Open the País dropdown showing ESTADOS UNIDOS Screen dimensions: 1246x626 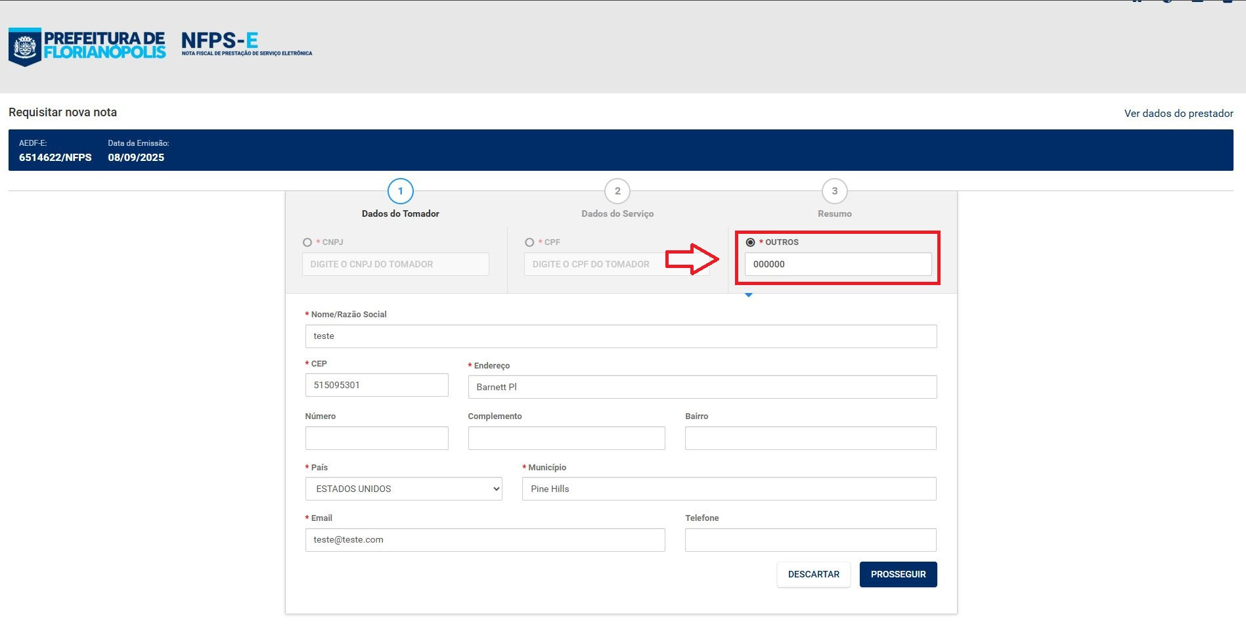point(403,489)
